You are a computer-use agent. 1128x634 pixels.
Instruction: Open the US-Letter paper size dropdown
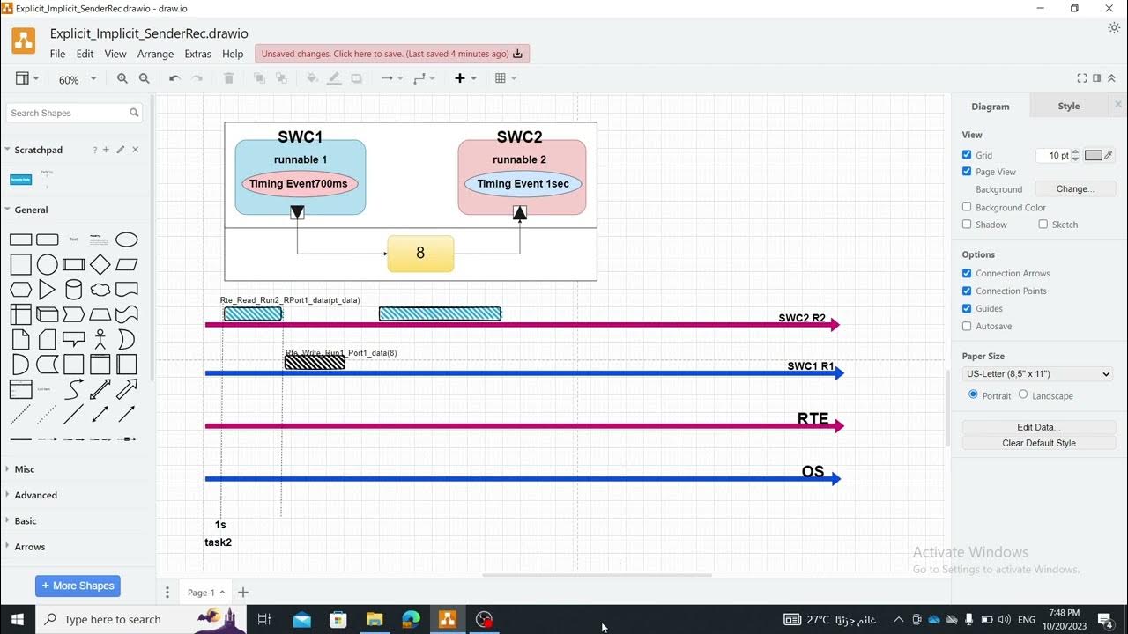point(1038,373)
